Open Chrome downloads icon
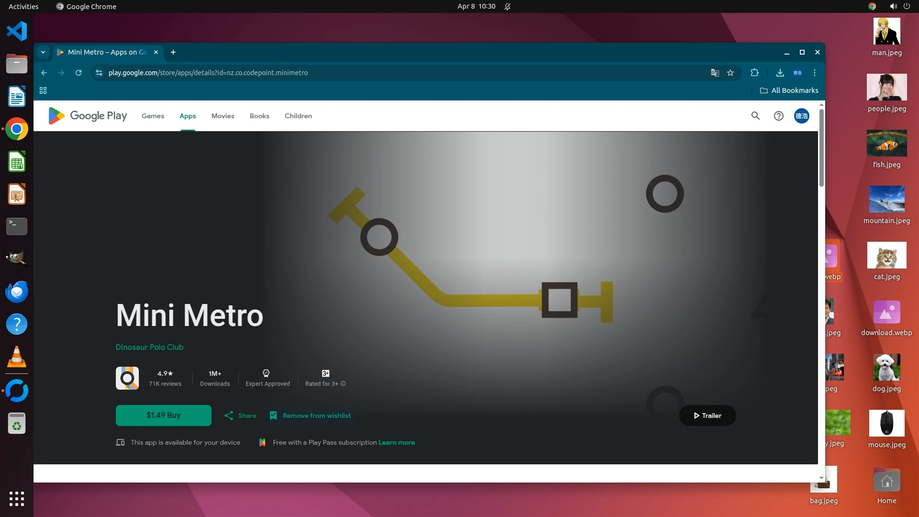The height and width of the screenshot is (517, 919). coord(780,73)
